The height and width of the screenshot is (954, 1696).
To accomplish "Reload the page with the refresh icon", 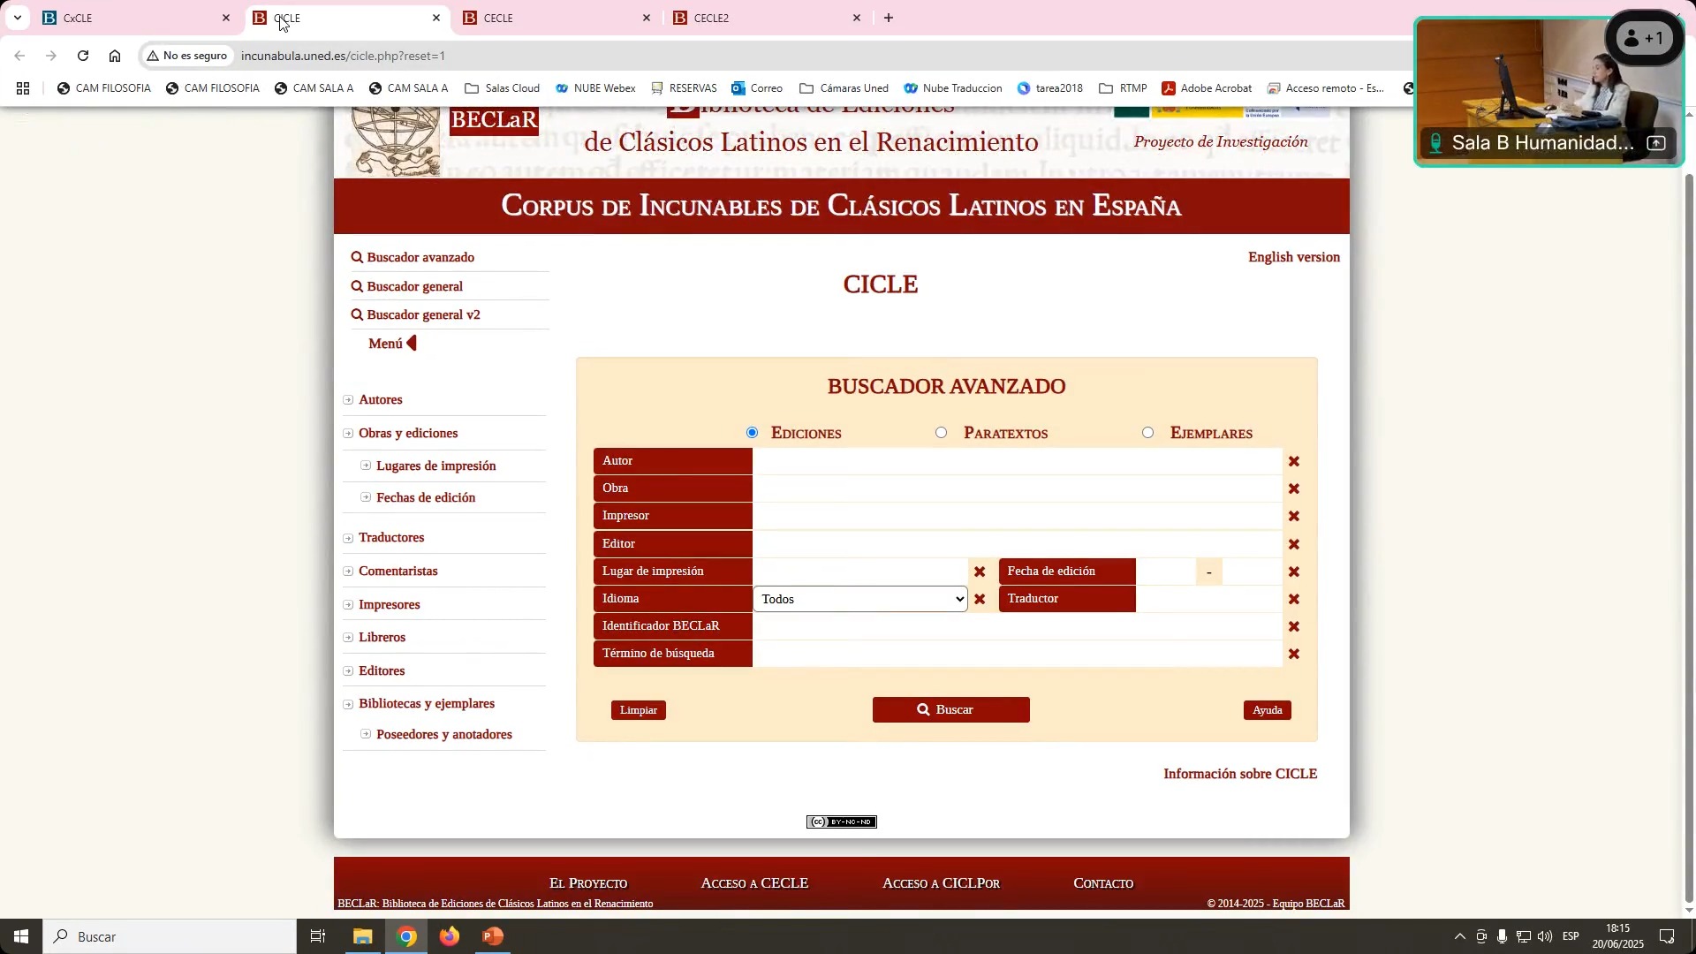I will [x=83, y=56].
